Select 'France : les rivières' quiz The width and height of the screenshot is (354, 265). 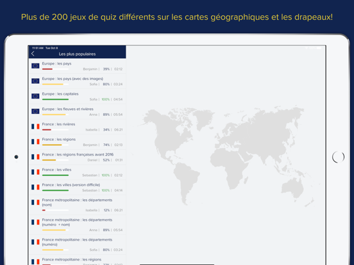77,127
